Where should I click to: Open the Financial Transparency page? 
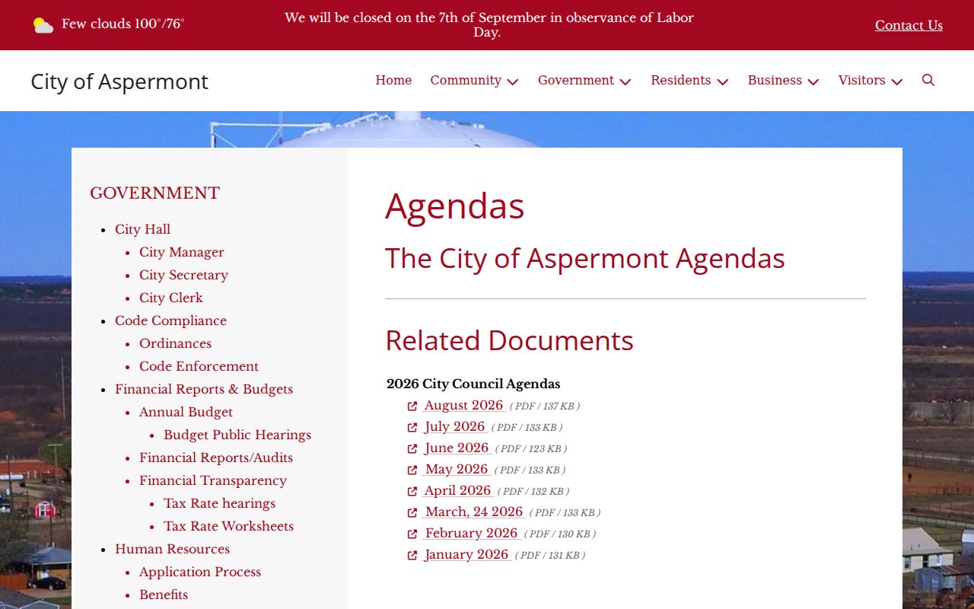click(x=213, y=480)
